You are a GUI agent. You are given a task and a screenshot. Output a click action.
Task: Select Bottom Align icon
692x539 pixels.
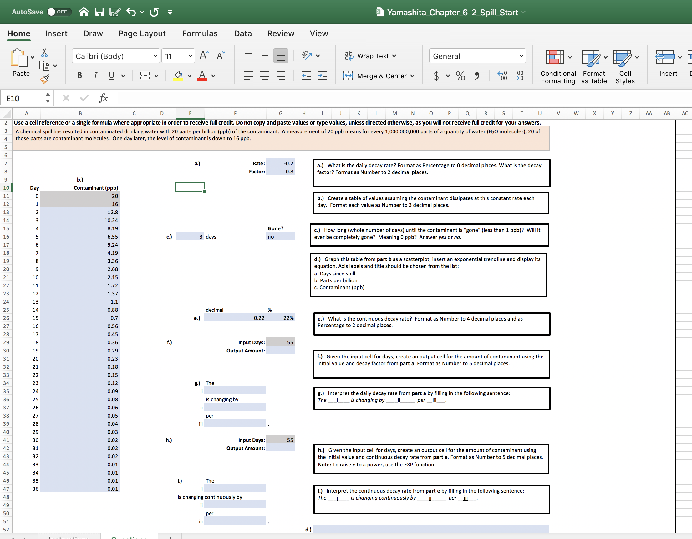tap(281, 56)
